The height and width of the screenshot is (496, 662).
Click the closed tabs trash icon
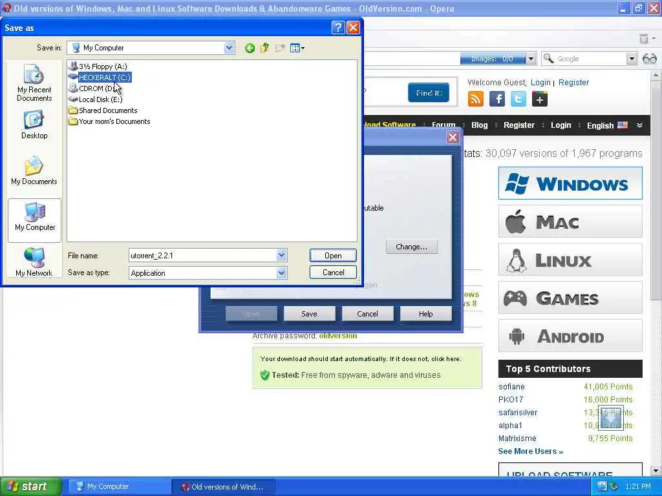click(x=644, y=39)
